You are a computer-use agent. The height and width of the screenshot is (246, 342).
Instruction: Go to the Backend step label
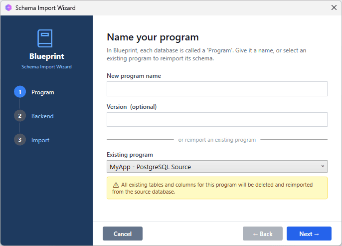point(42,116)
